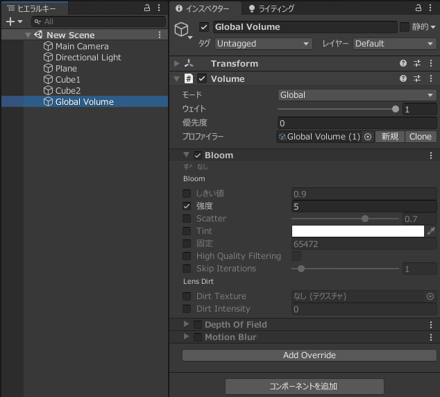Enable the Dirt Texture override checkbox
Image resolution: width=440 pixels, height=397 pixels.
(x=187, y=296)
